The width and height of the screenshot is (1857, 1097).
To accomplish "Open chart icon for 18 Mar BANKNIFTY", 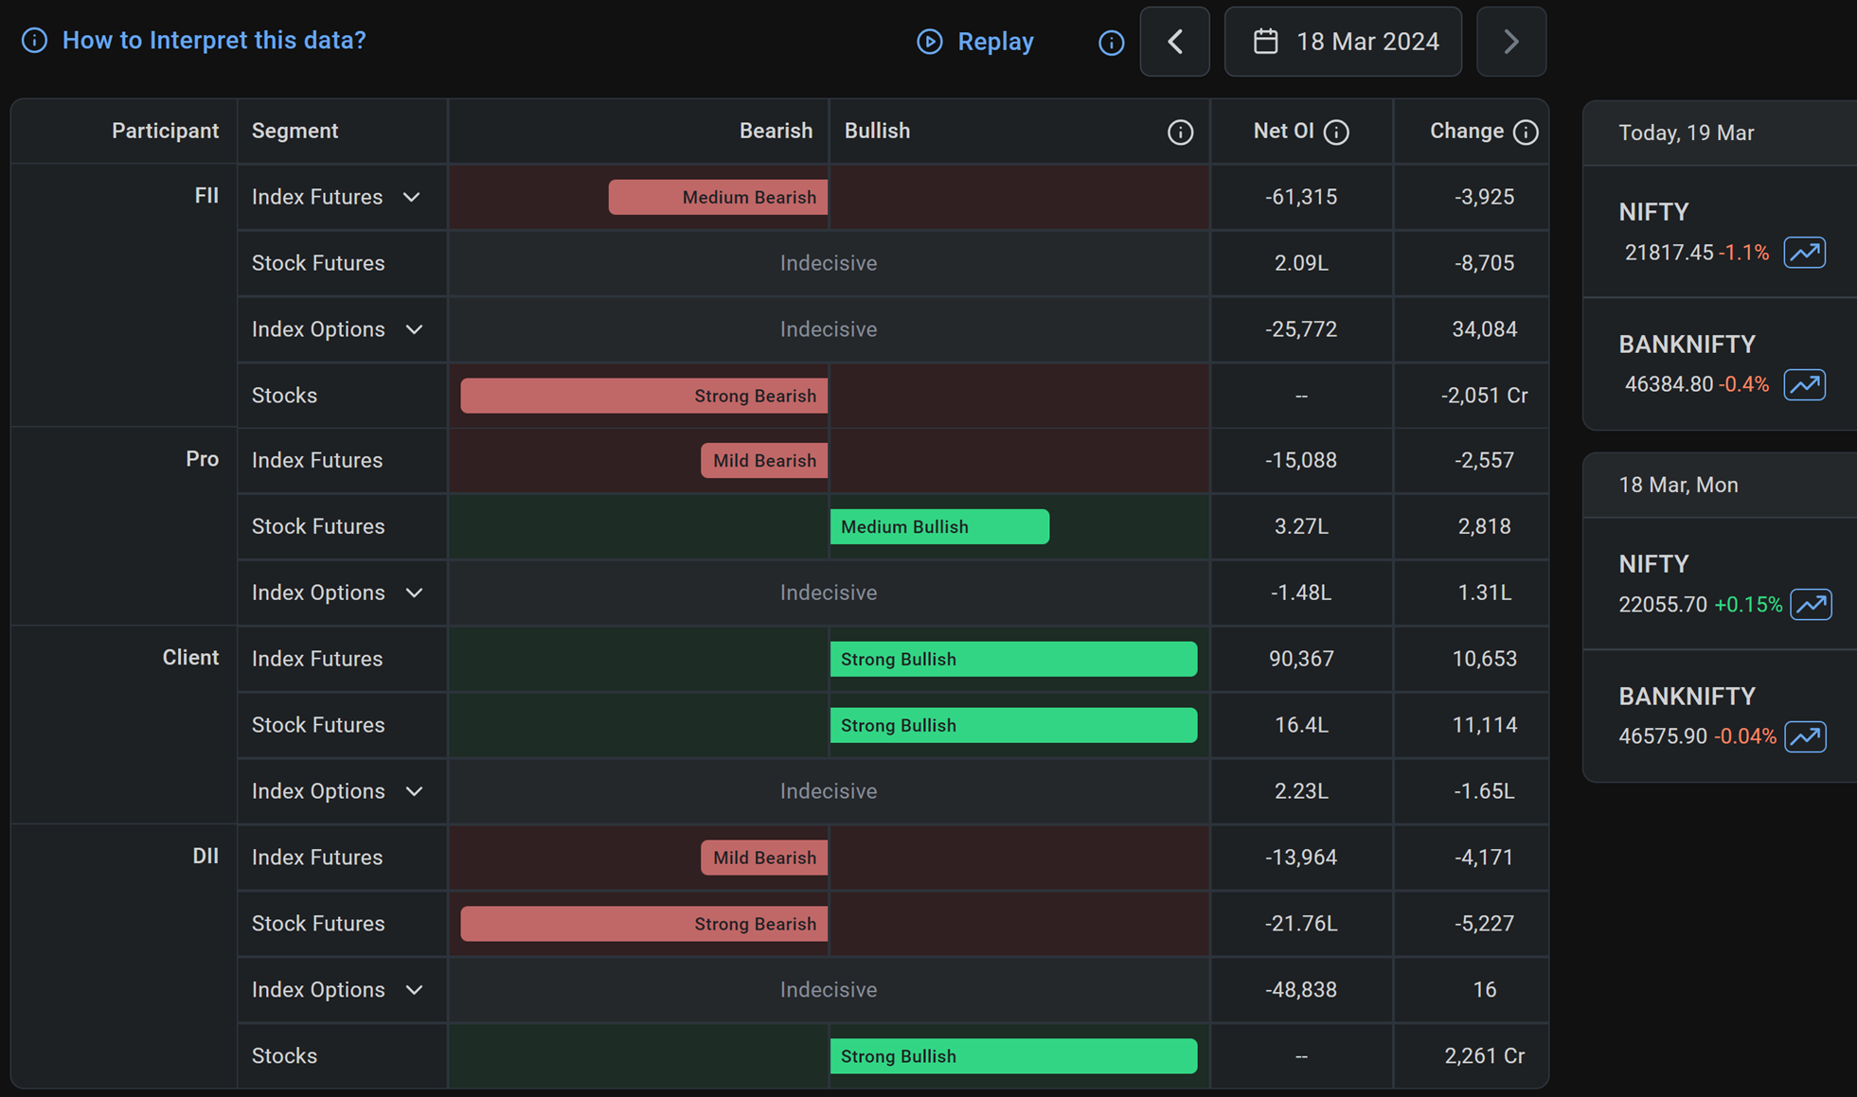I will pos(1805,736).
